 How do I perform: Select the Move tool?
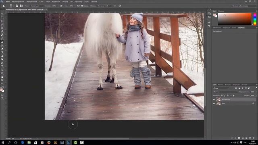coord(2,14)
